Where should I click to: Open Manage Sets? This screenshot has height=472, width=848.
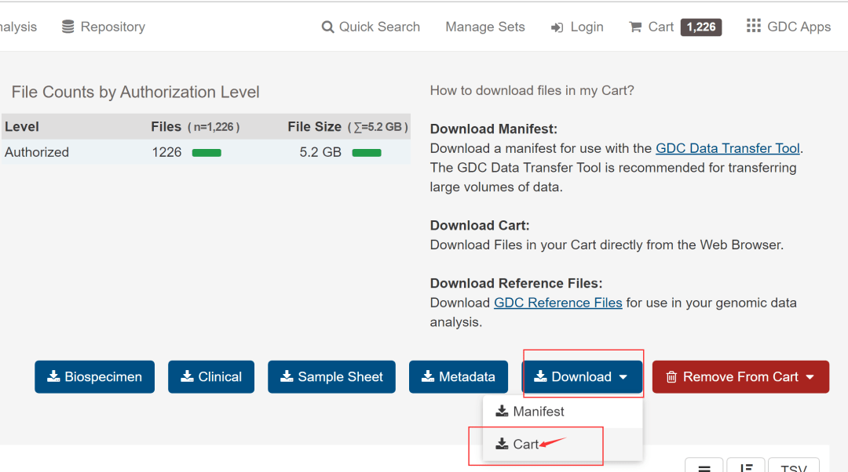485,27
